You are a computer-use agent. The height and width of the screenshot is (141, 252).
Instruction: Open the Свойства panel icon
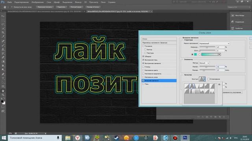pos(233,28)
